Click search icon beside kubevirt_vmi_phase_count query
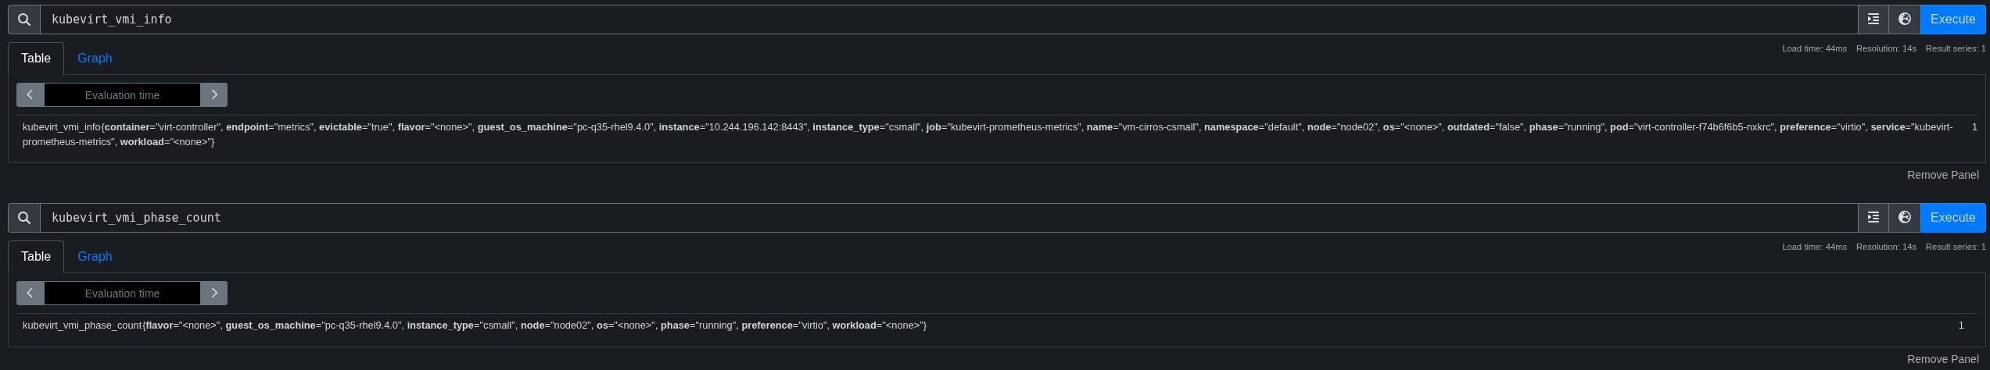This screenshot has width=1990, height=370. 24,218
